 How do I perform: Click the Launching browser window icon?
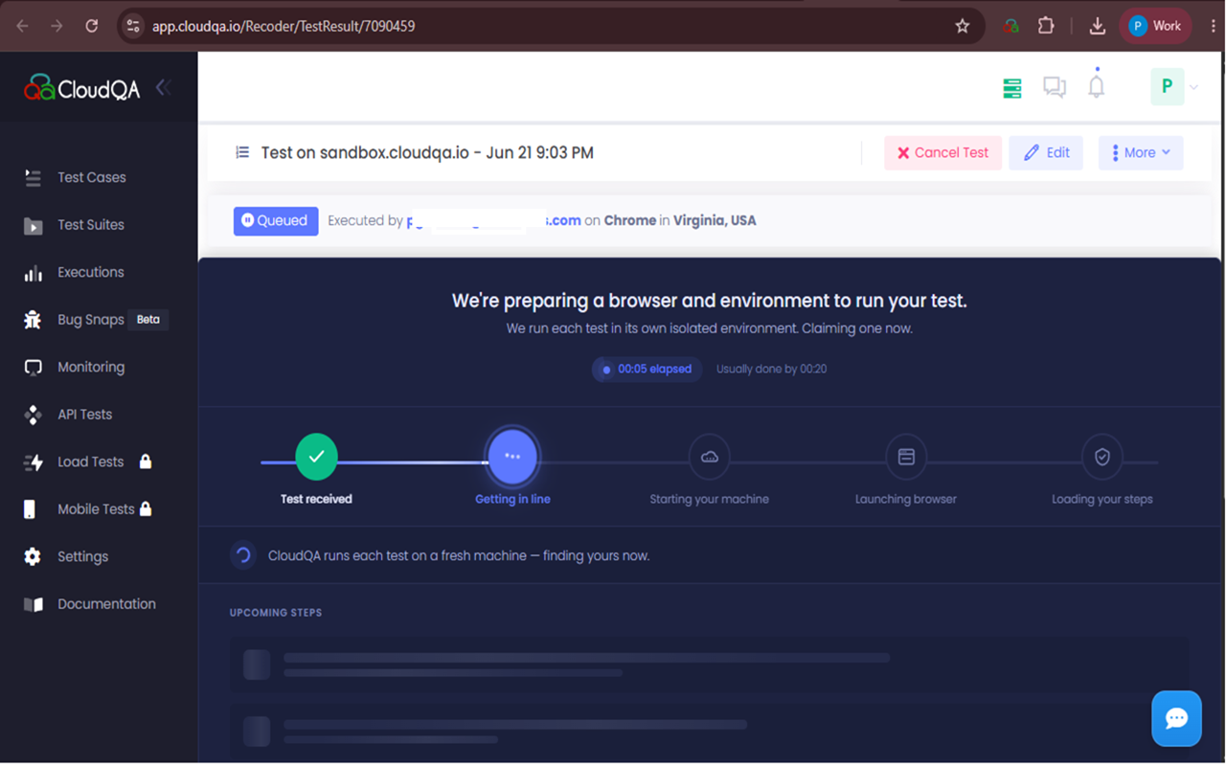[x=906, y=458]
